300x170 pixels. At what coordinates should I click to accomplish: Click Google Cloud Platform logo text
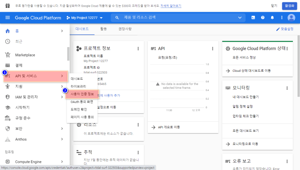point(38,18)
